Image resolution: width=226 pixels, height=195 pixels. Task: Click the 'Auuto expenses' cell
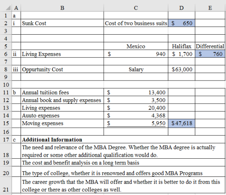(x=62, y=115)
